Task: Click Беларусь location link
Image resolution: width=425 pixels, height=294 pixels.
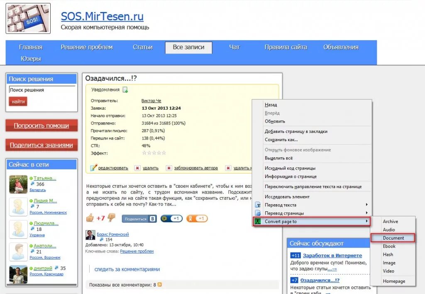Action: click(x=38, y=190)
